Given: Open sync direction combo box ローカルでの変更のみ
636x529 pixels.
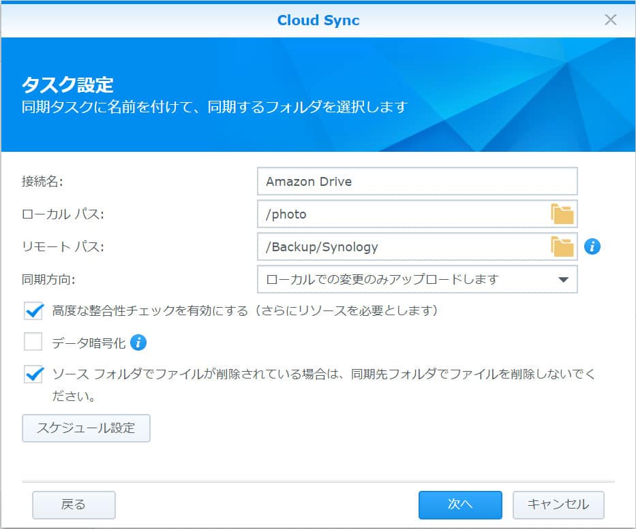Looking at the screenshot, I should coord(417,279).
